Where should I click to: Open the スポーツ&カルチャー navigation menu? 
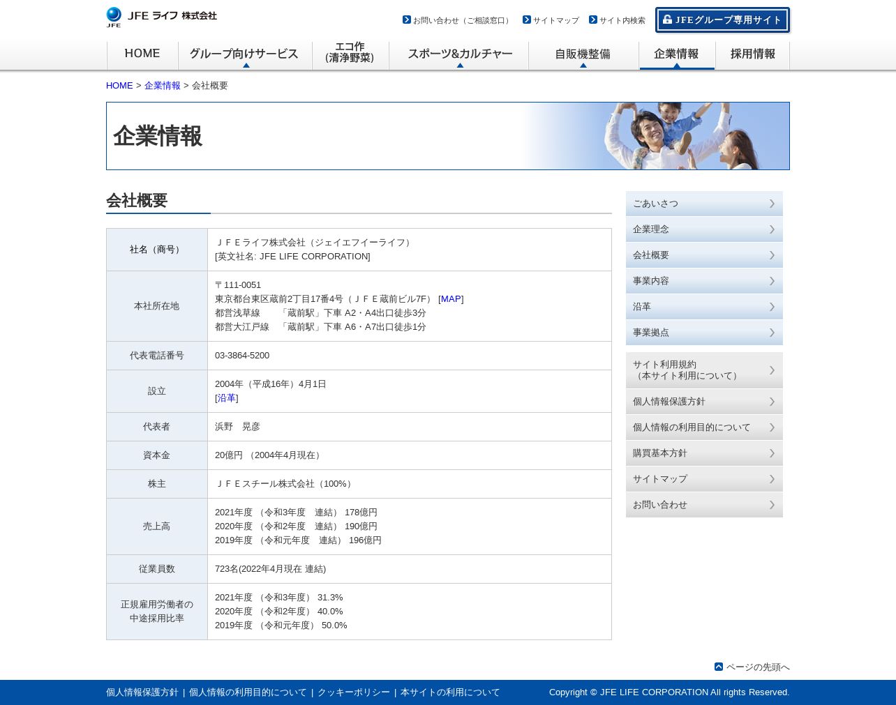click(x=459, y=55)
